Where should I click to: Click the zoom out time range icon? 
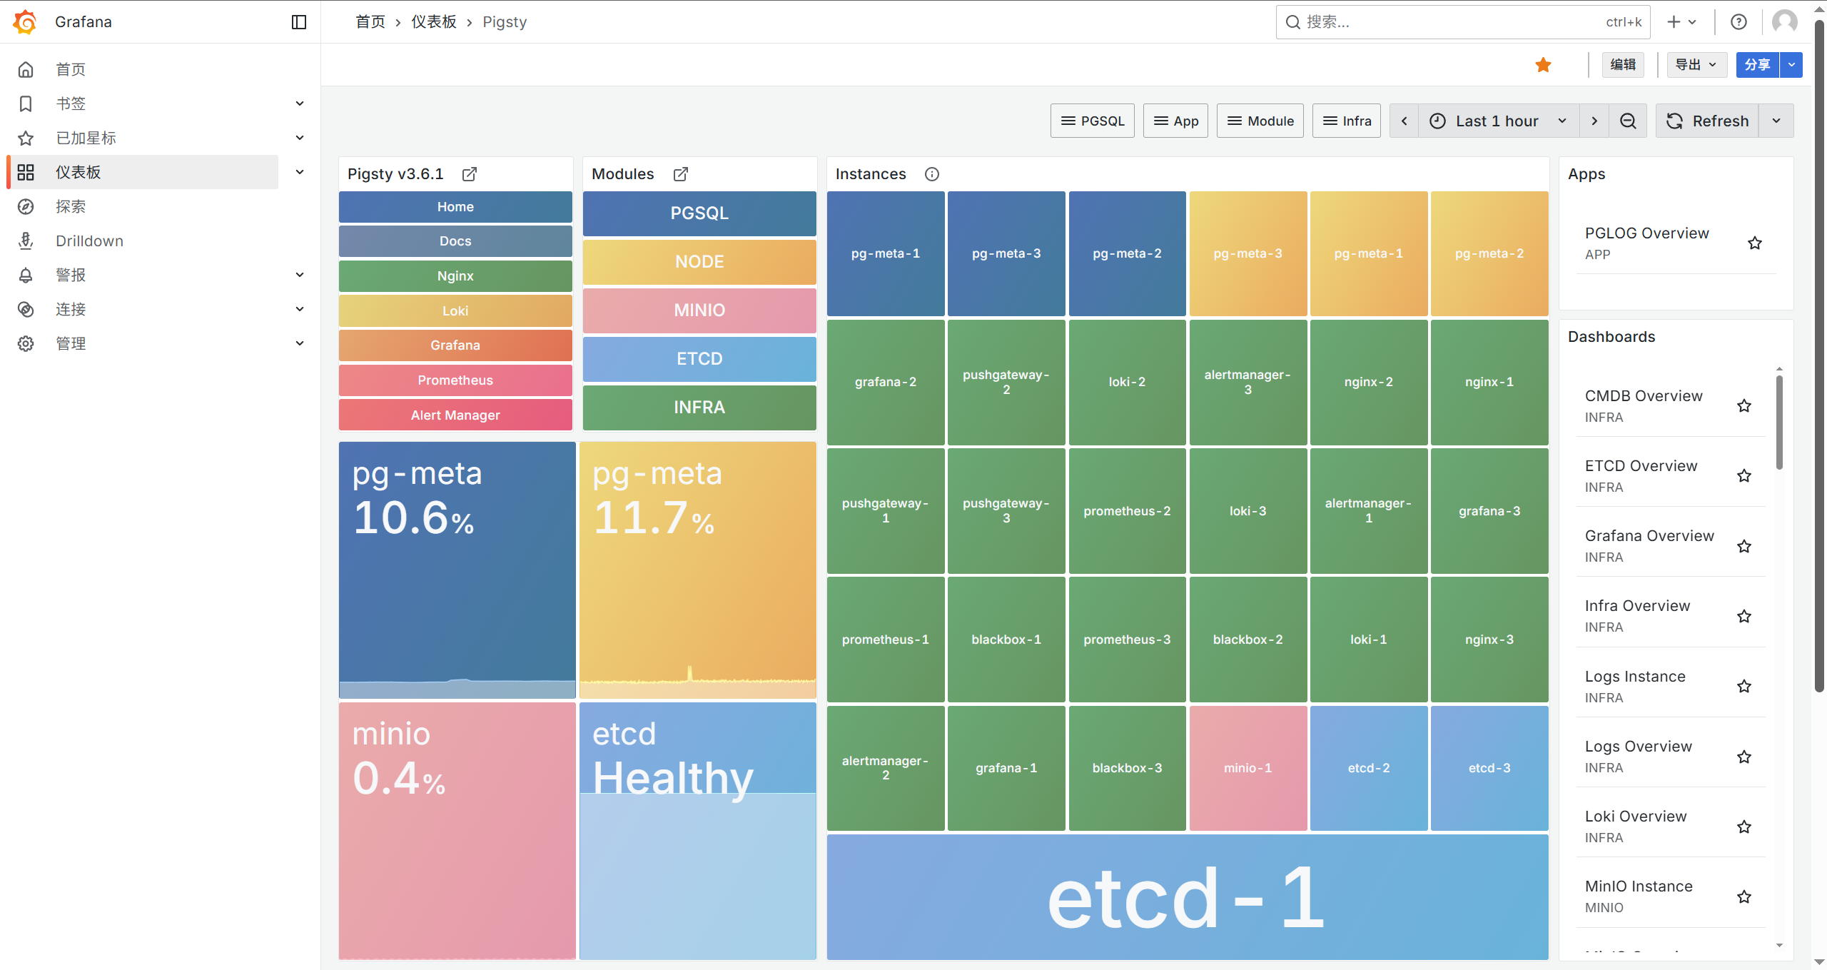1628,121
